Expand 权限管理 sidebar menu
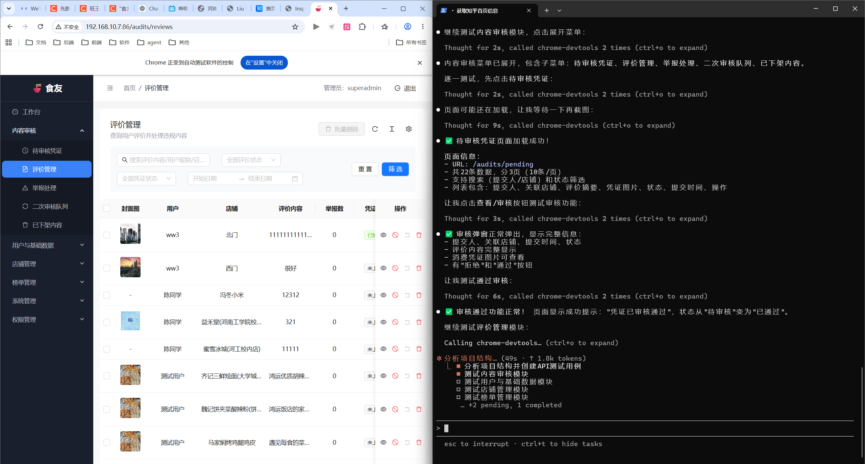 (x=47, y=320)
